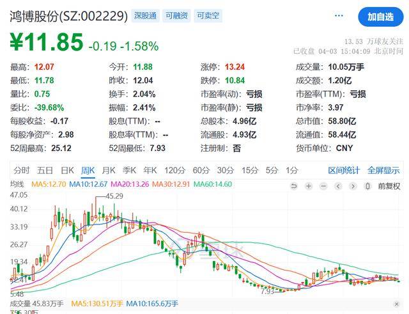
Task: Click the 换手 value 2.04%
Action: (x=144, y=94)
